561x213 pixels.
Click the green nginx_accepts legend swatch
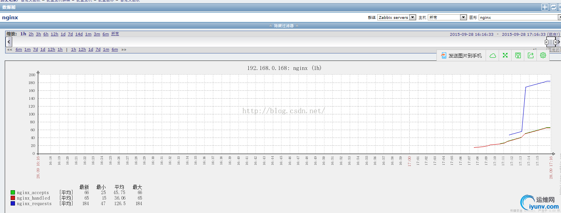click(13, 193)
